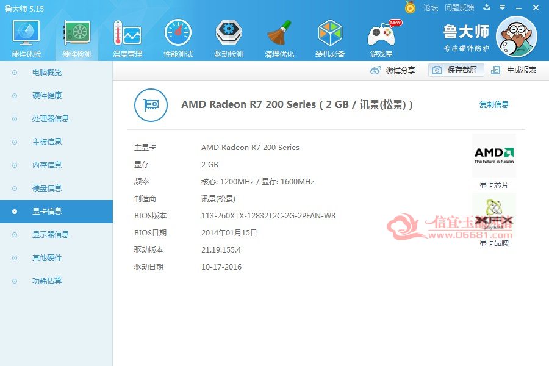
Task: Select the active 显卡信息 sidebar item
Action: click(x=56, y=212)
